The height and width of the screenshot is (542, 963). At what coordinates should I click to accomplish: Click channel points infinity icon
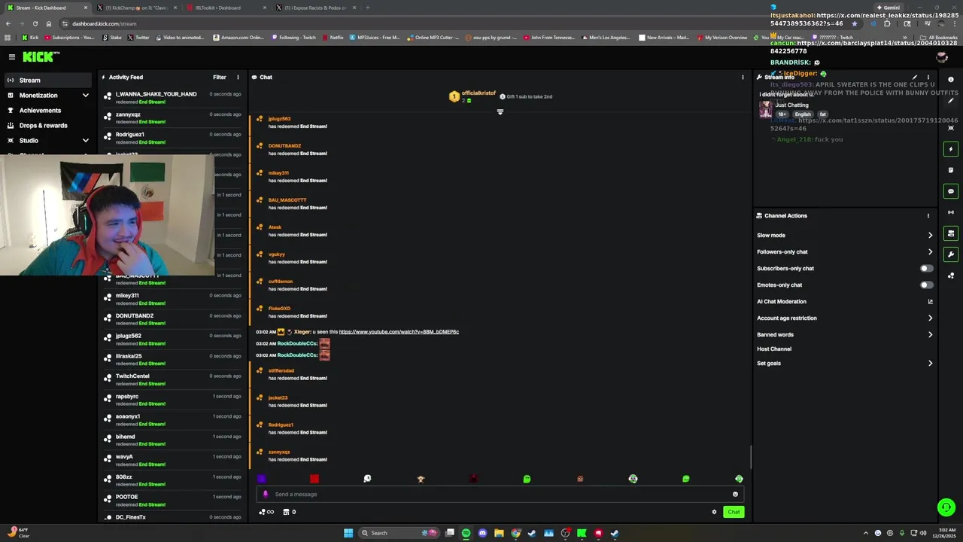pos(266,512)
